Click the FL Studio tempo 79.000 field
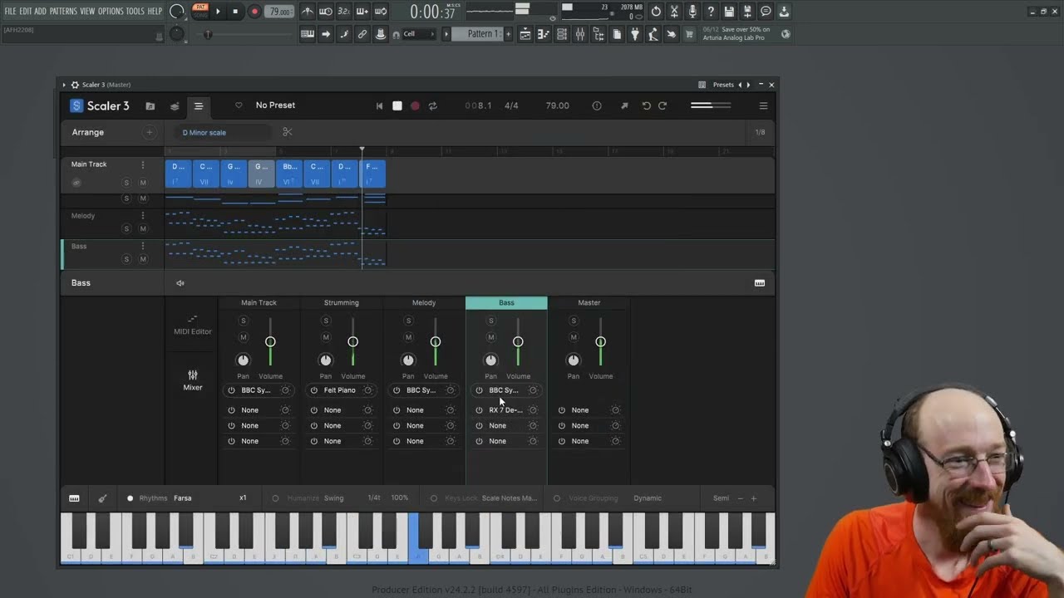This screenshot has height=598, width=1064. point(279,12)
